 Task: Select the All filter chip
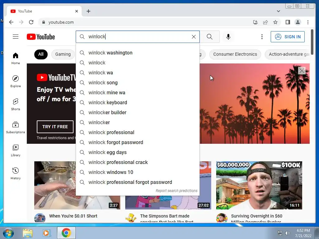click(x=41, y=54)
